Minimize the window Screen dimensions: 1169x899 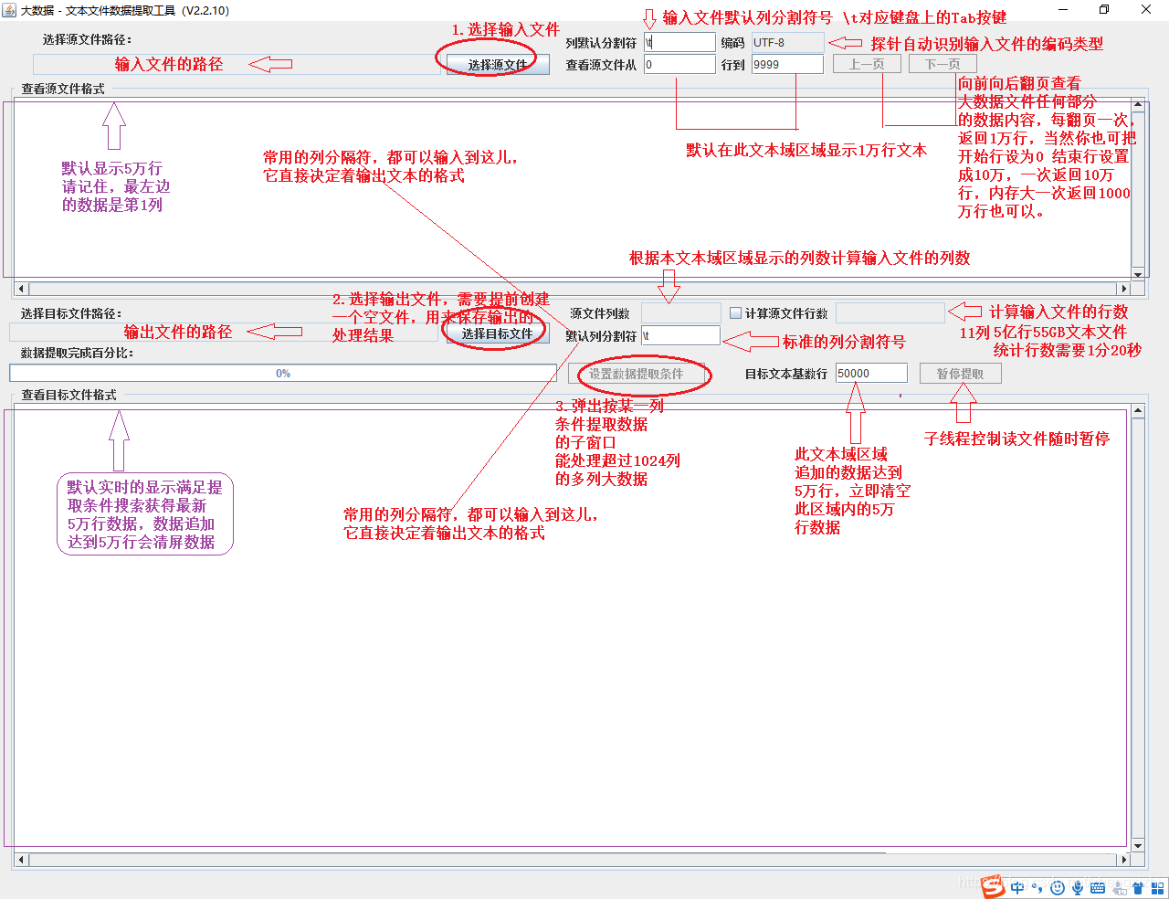tap(1063, 10)
